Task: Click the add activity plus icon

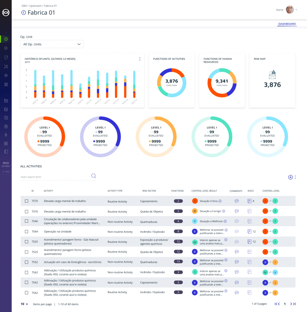Action: 290,177
